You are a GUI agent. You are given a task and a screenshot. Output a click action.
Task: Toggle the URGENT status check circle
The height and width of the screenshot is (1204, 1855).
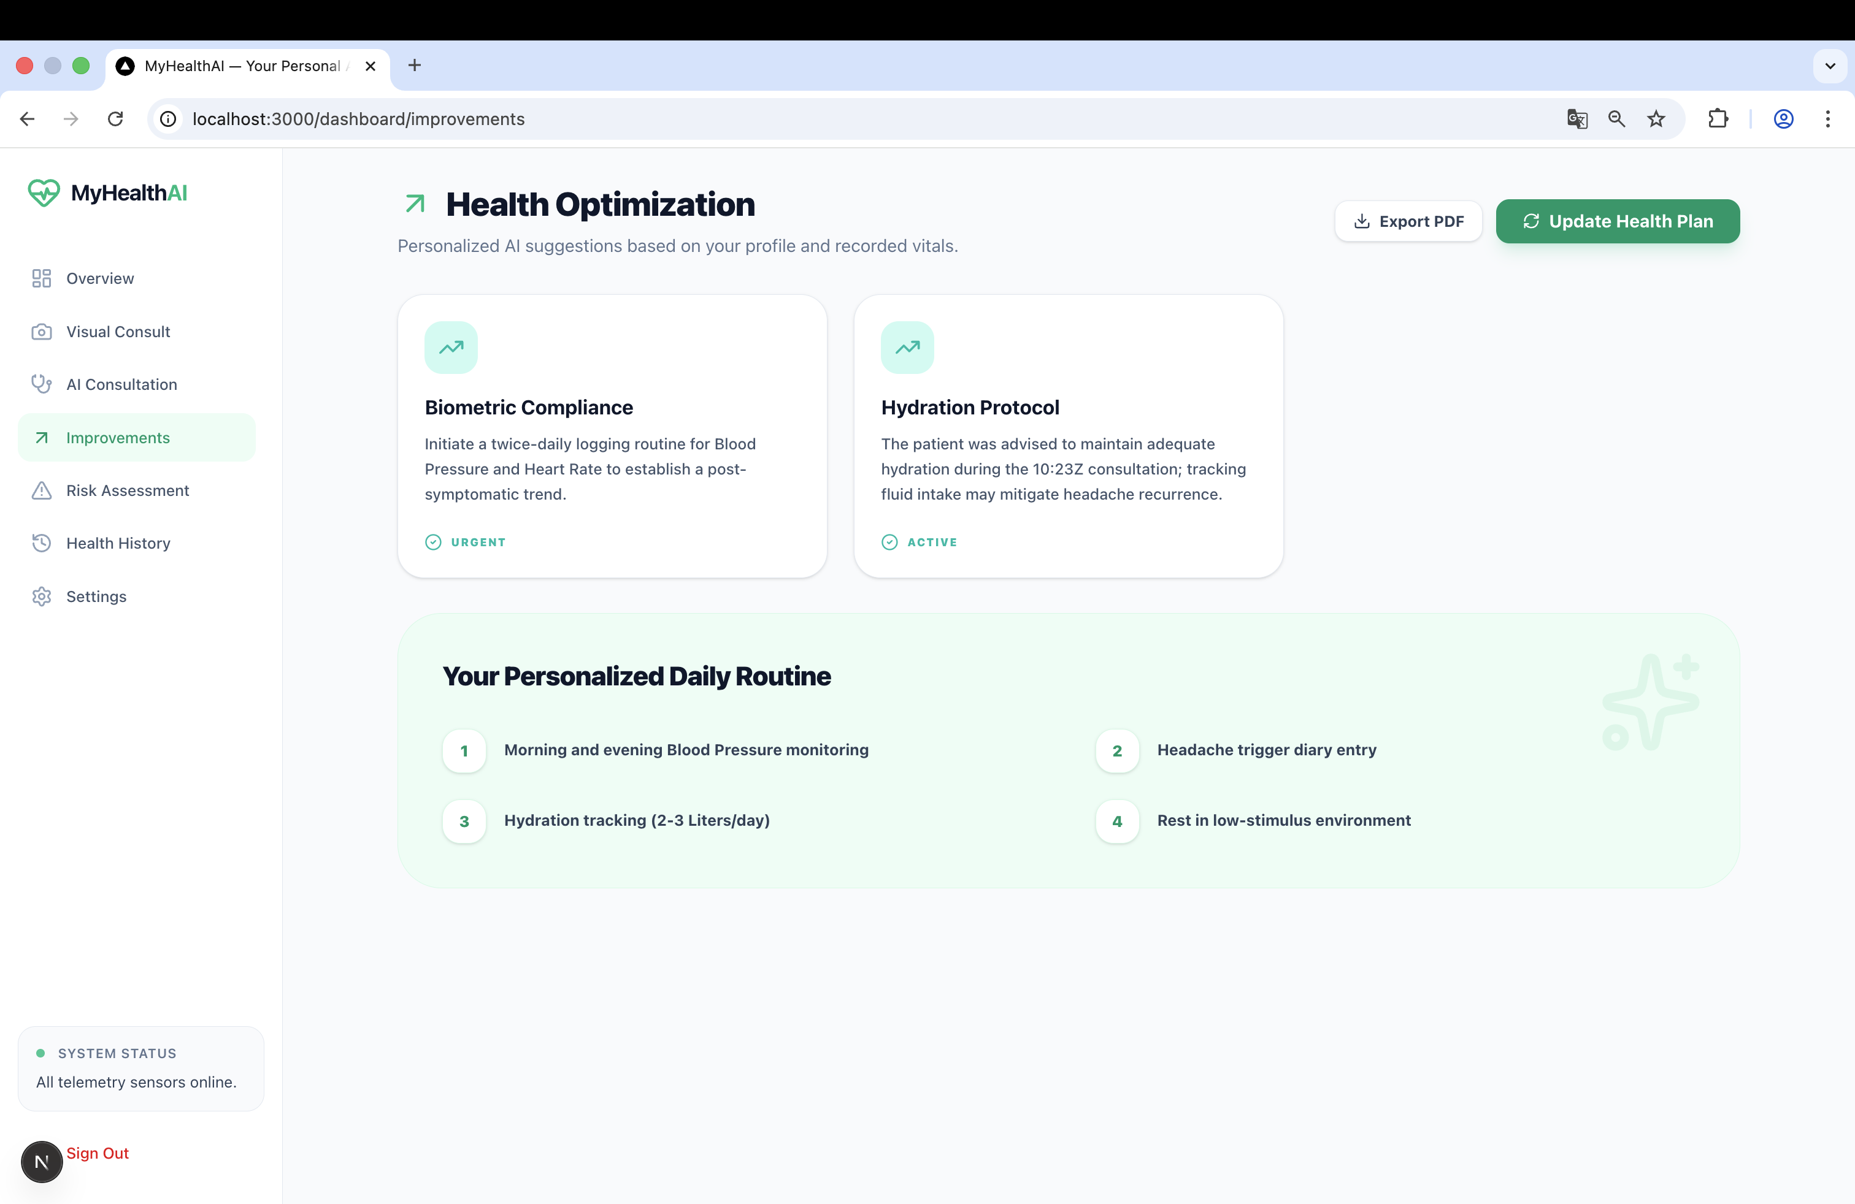(x=433, y=542)
